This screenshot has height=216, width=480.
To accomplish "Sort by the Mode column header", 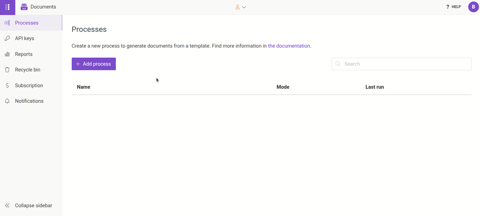I will click(283, 87).
